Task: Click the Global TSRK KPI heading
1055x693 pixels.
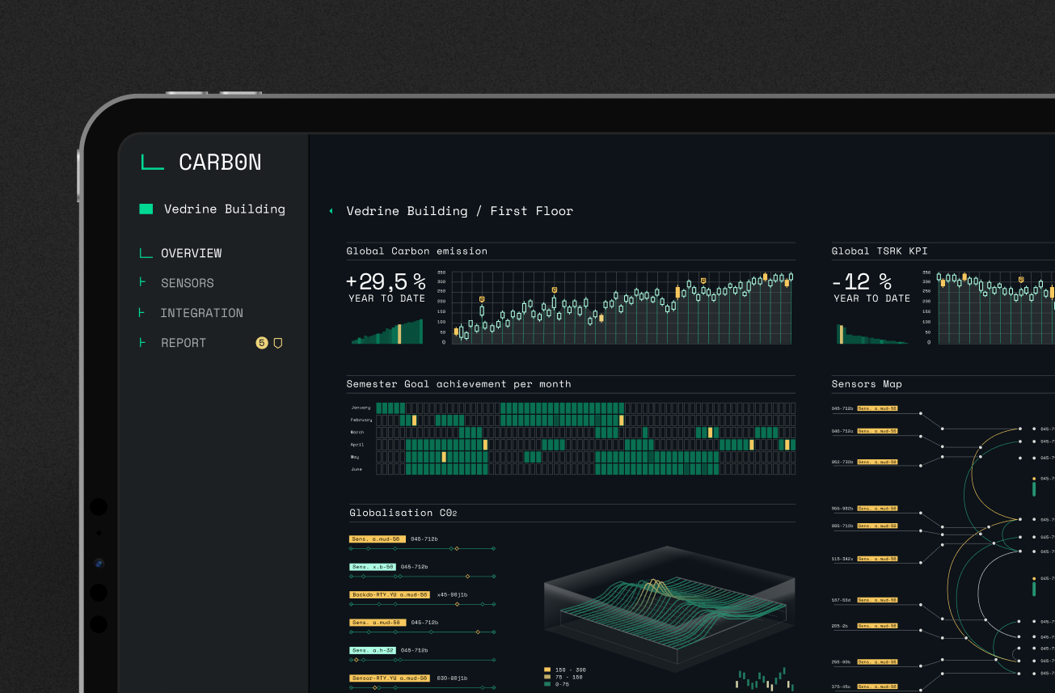Action: (x=880, y=251)
